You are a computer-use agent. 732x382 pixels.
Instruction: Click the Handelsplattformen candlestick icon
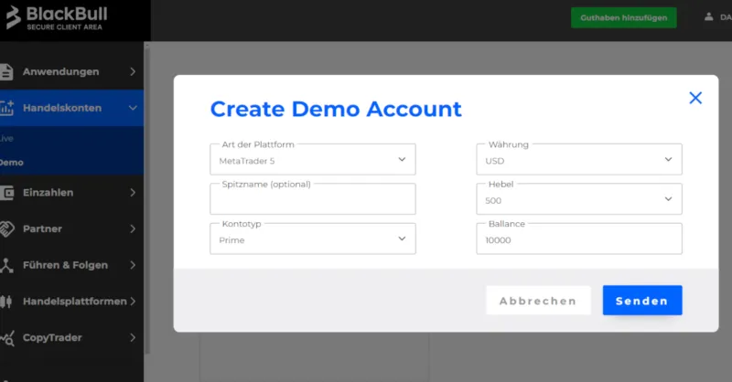(x=5, y=301)
